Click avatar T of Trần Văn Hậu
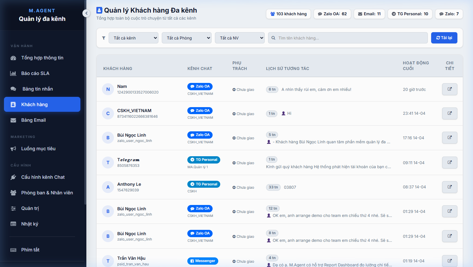The image size is (473, 267). (x=108, y=261)
